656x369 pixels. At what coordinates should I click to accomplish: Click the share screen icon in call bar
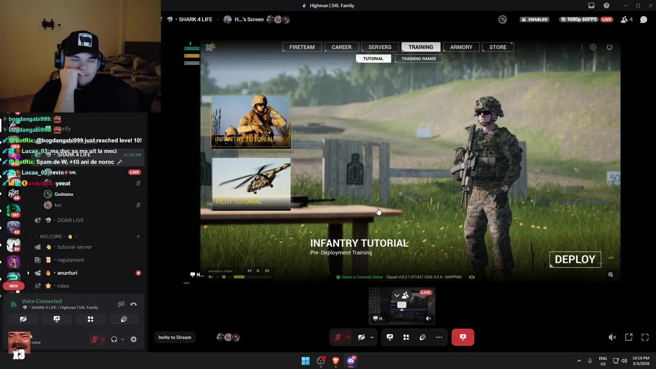pos(390,337)
